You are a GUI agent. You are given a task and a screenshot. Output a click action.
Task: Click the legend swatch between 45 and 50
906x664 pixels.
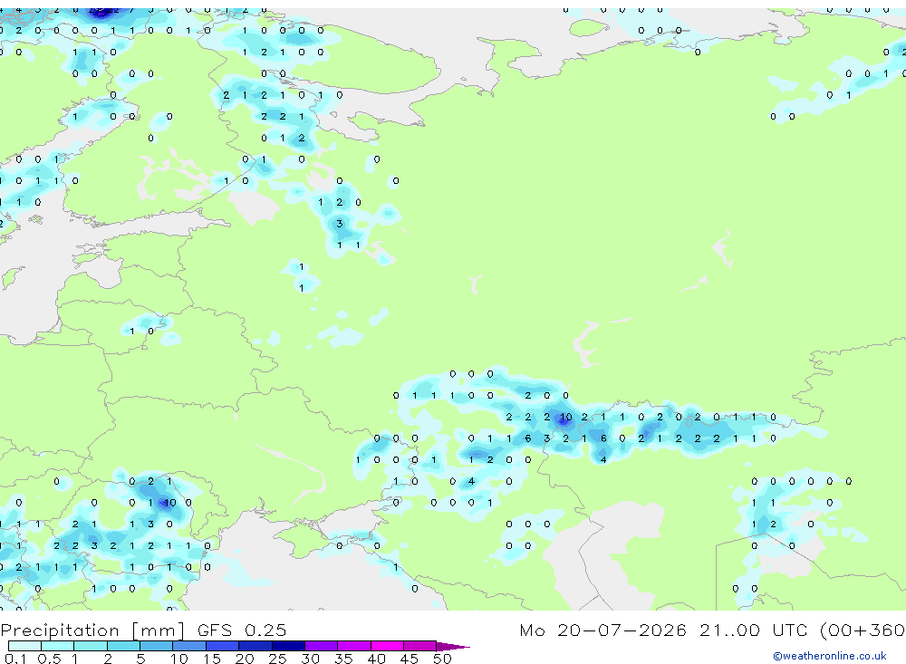419,646
